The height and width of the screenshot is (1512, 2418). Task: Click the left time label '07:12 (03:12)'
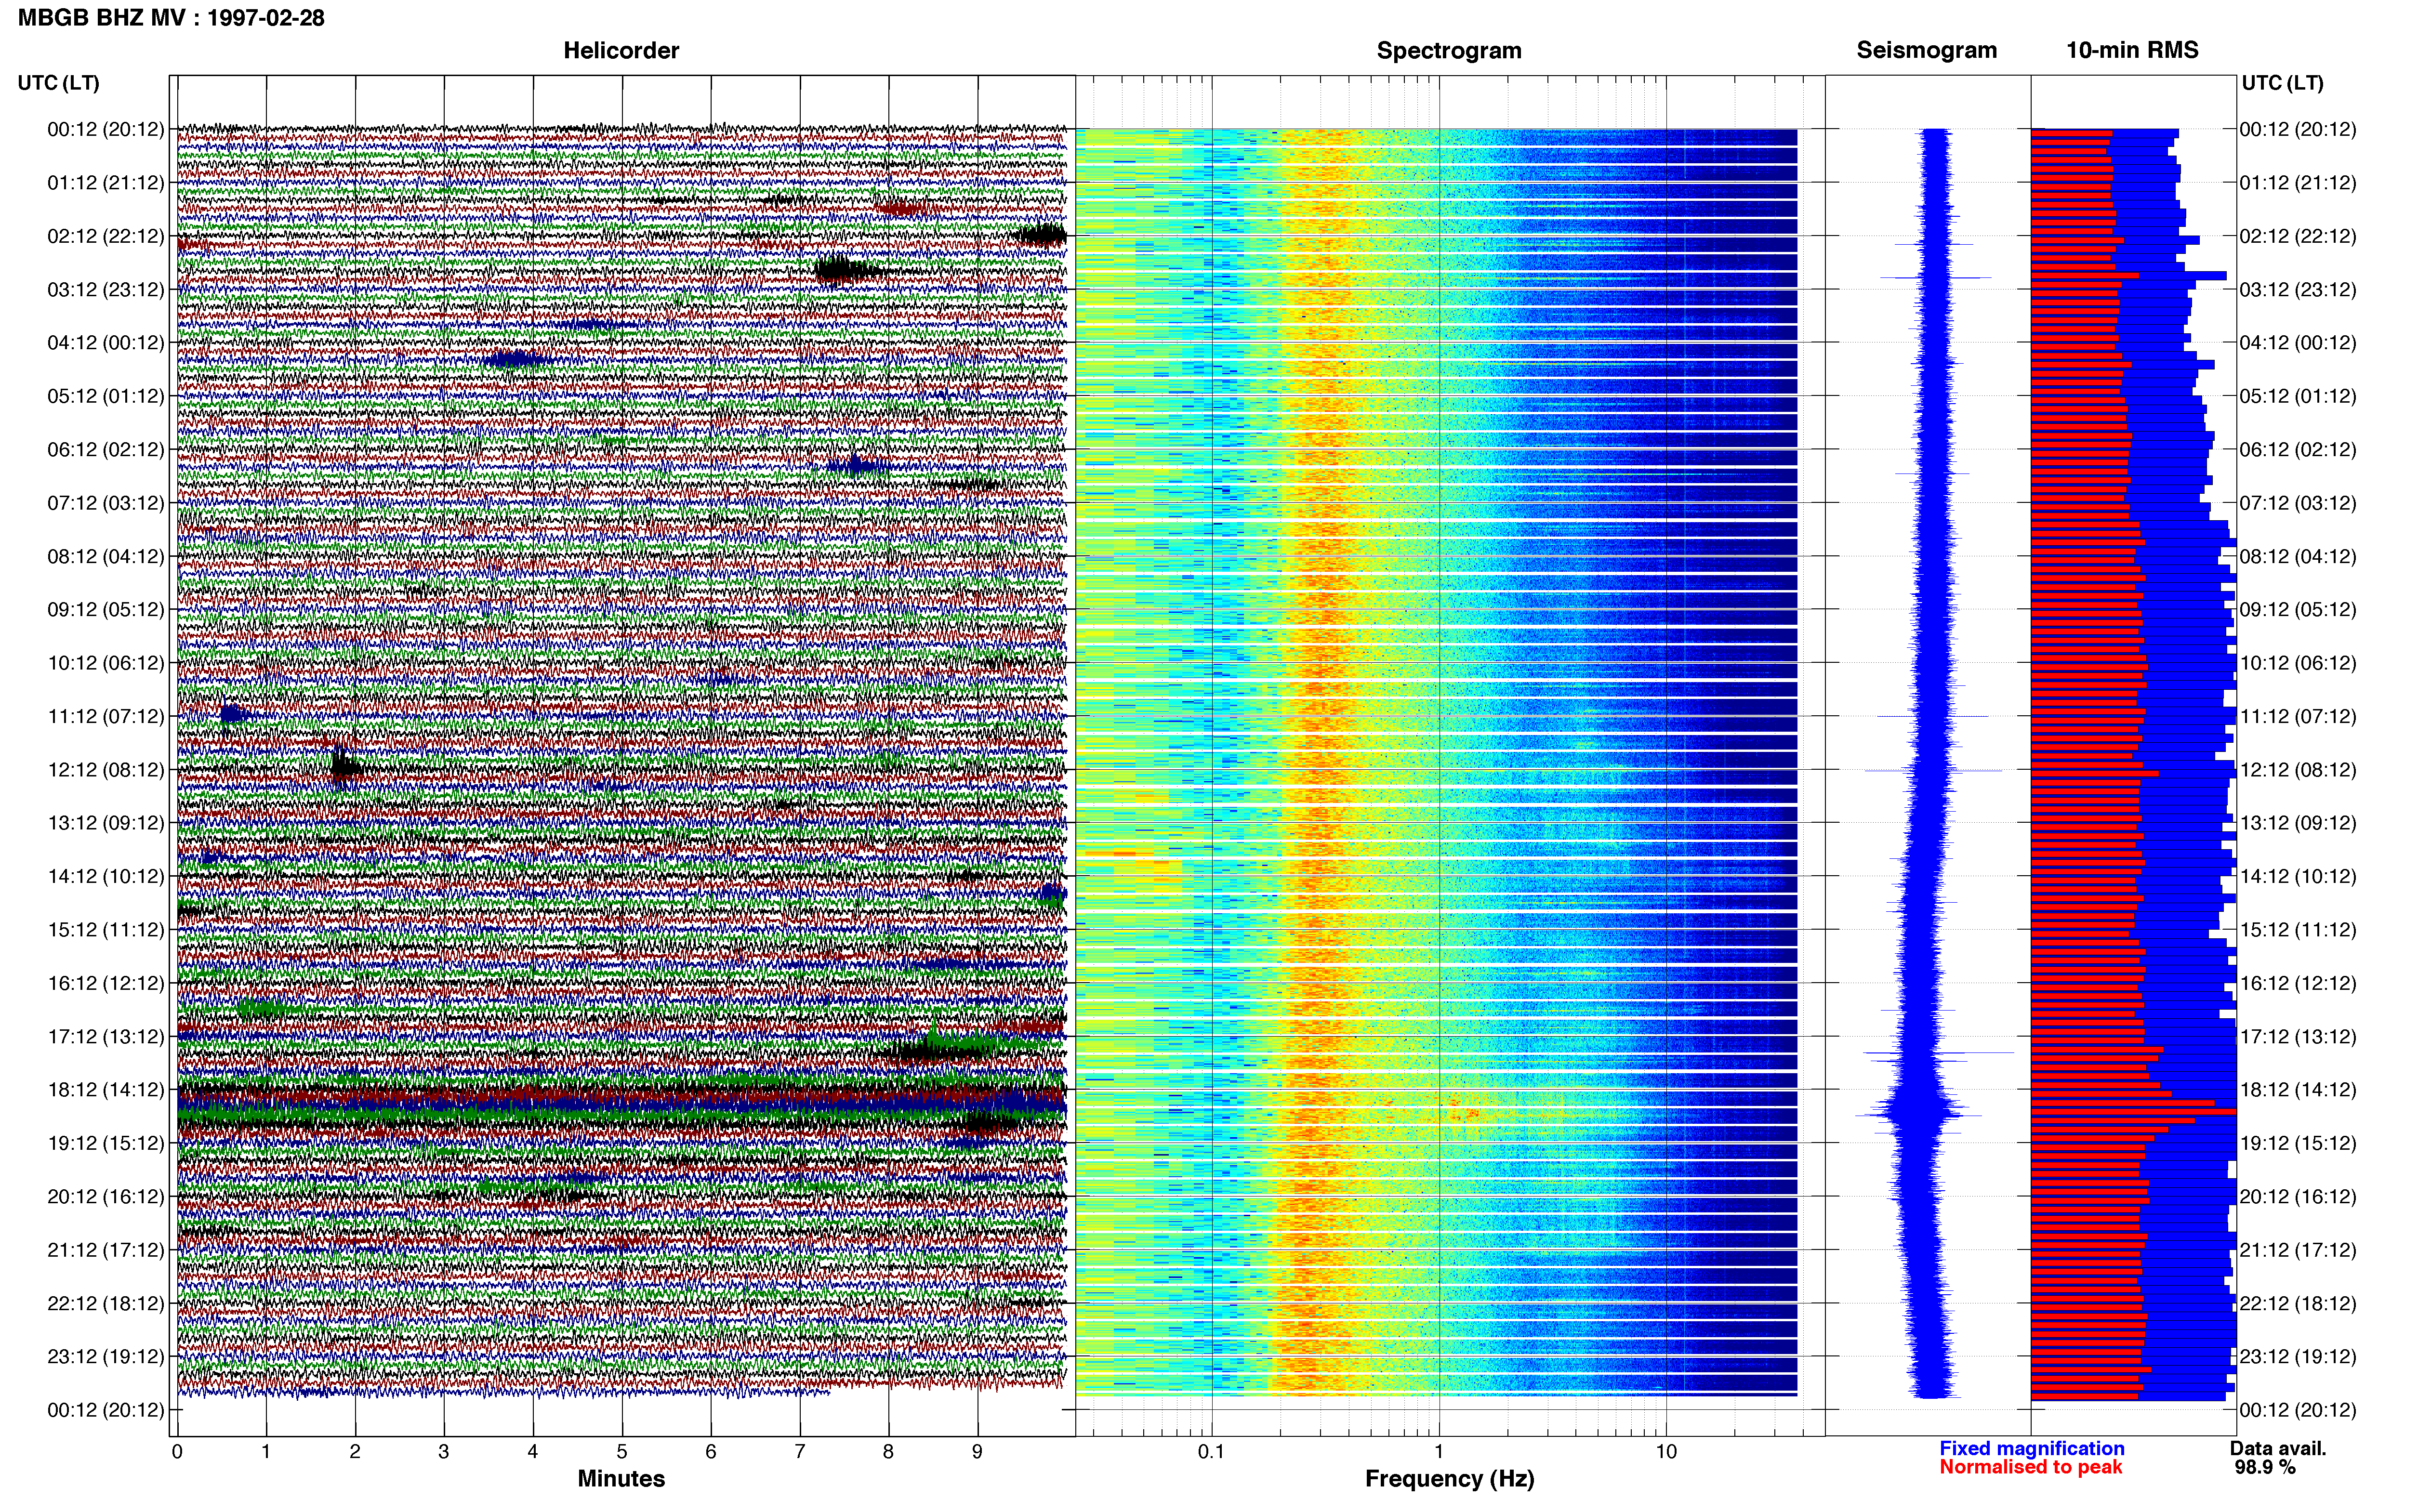pyautogui.click(x=106, y=503)
